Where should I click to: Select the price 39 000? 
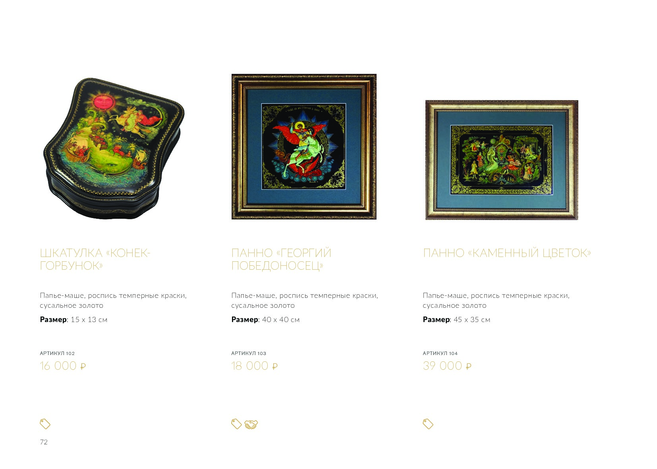[443, 366]
